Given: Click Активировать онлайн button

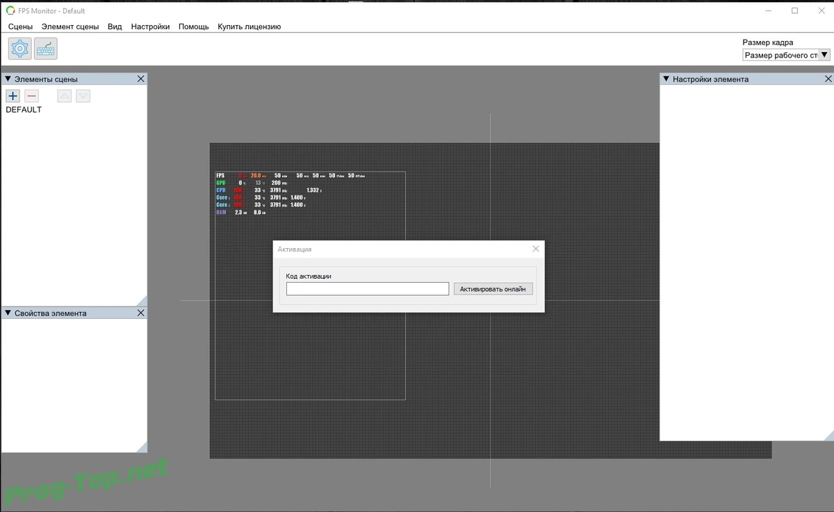Looking at the screenshot, I should coord(493,288).
